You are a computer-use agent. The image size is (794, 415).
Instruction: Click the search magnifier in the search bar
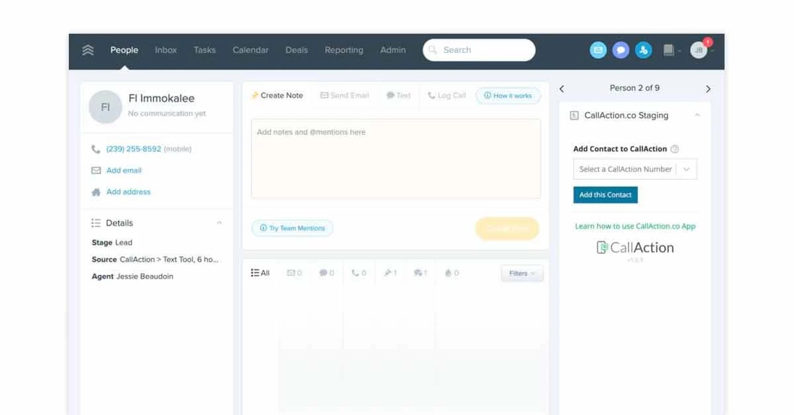433,50
